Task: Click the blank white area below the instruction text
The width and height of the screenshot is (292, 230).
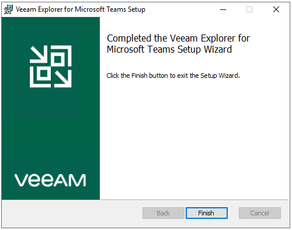Action: pyautogui.click(x=194, y=136)
